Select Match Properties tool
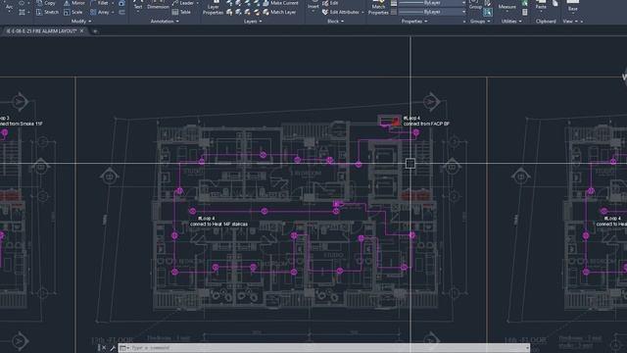The width and height of the screenshot is (627, 353). (x=378, y=8)
